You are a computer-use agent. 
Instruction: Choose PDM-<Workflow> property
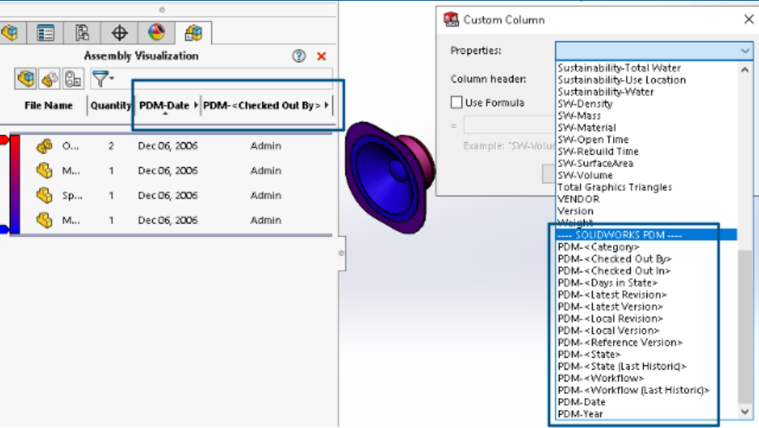tap(601, 378)
